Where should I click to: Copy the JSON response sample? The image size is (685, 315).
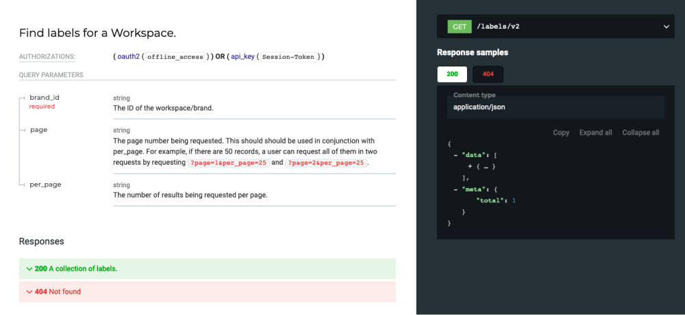pyautogui.click(x=560, y=133)
